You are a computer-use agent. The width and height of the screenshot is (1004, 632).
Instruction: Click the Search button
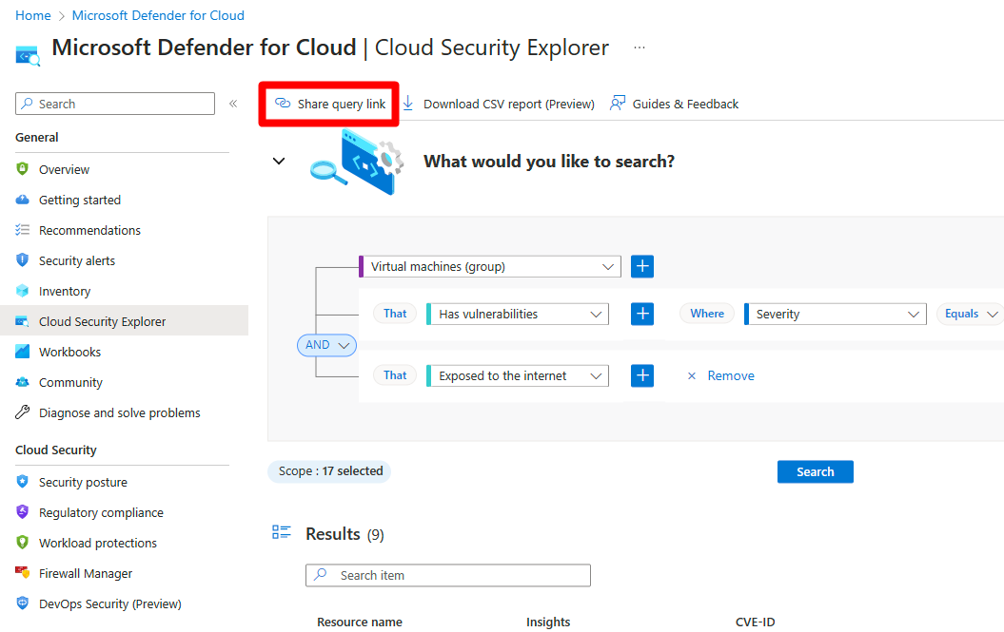[816, 471]
